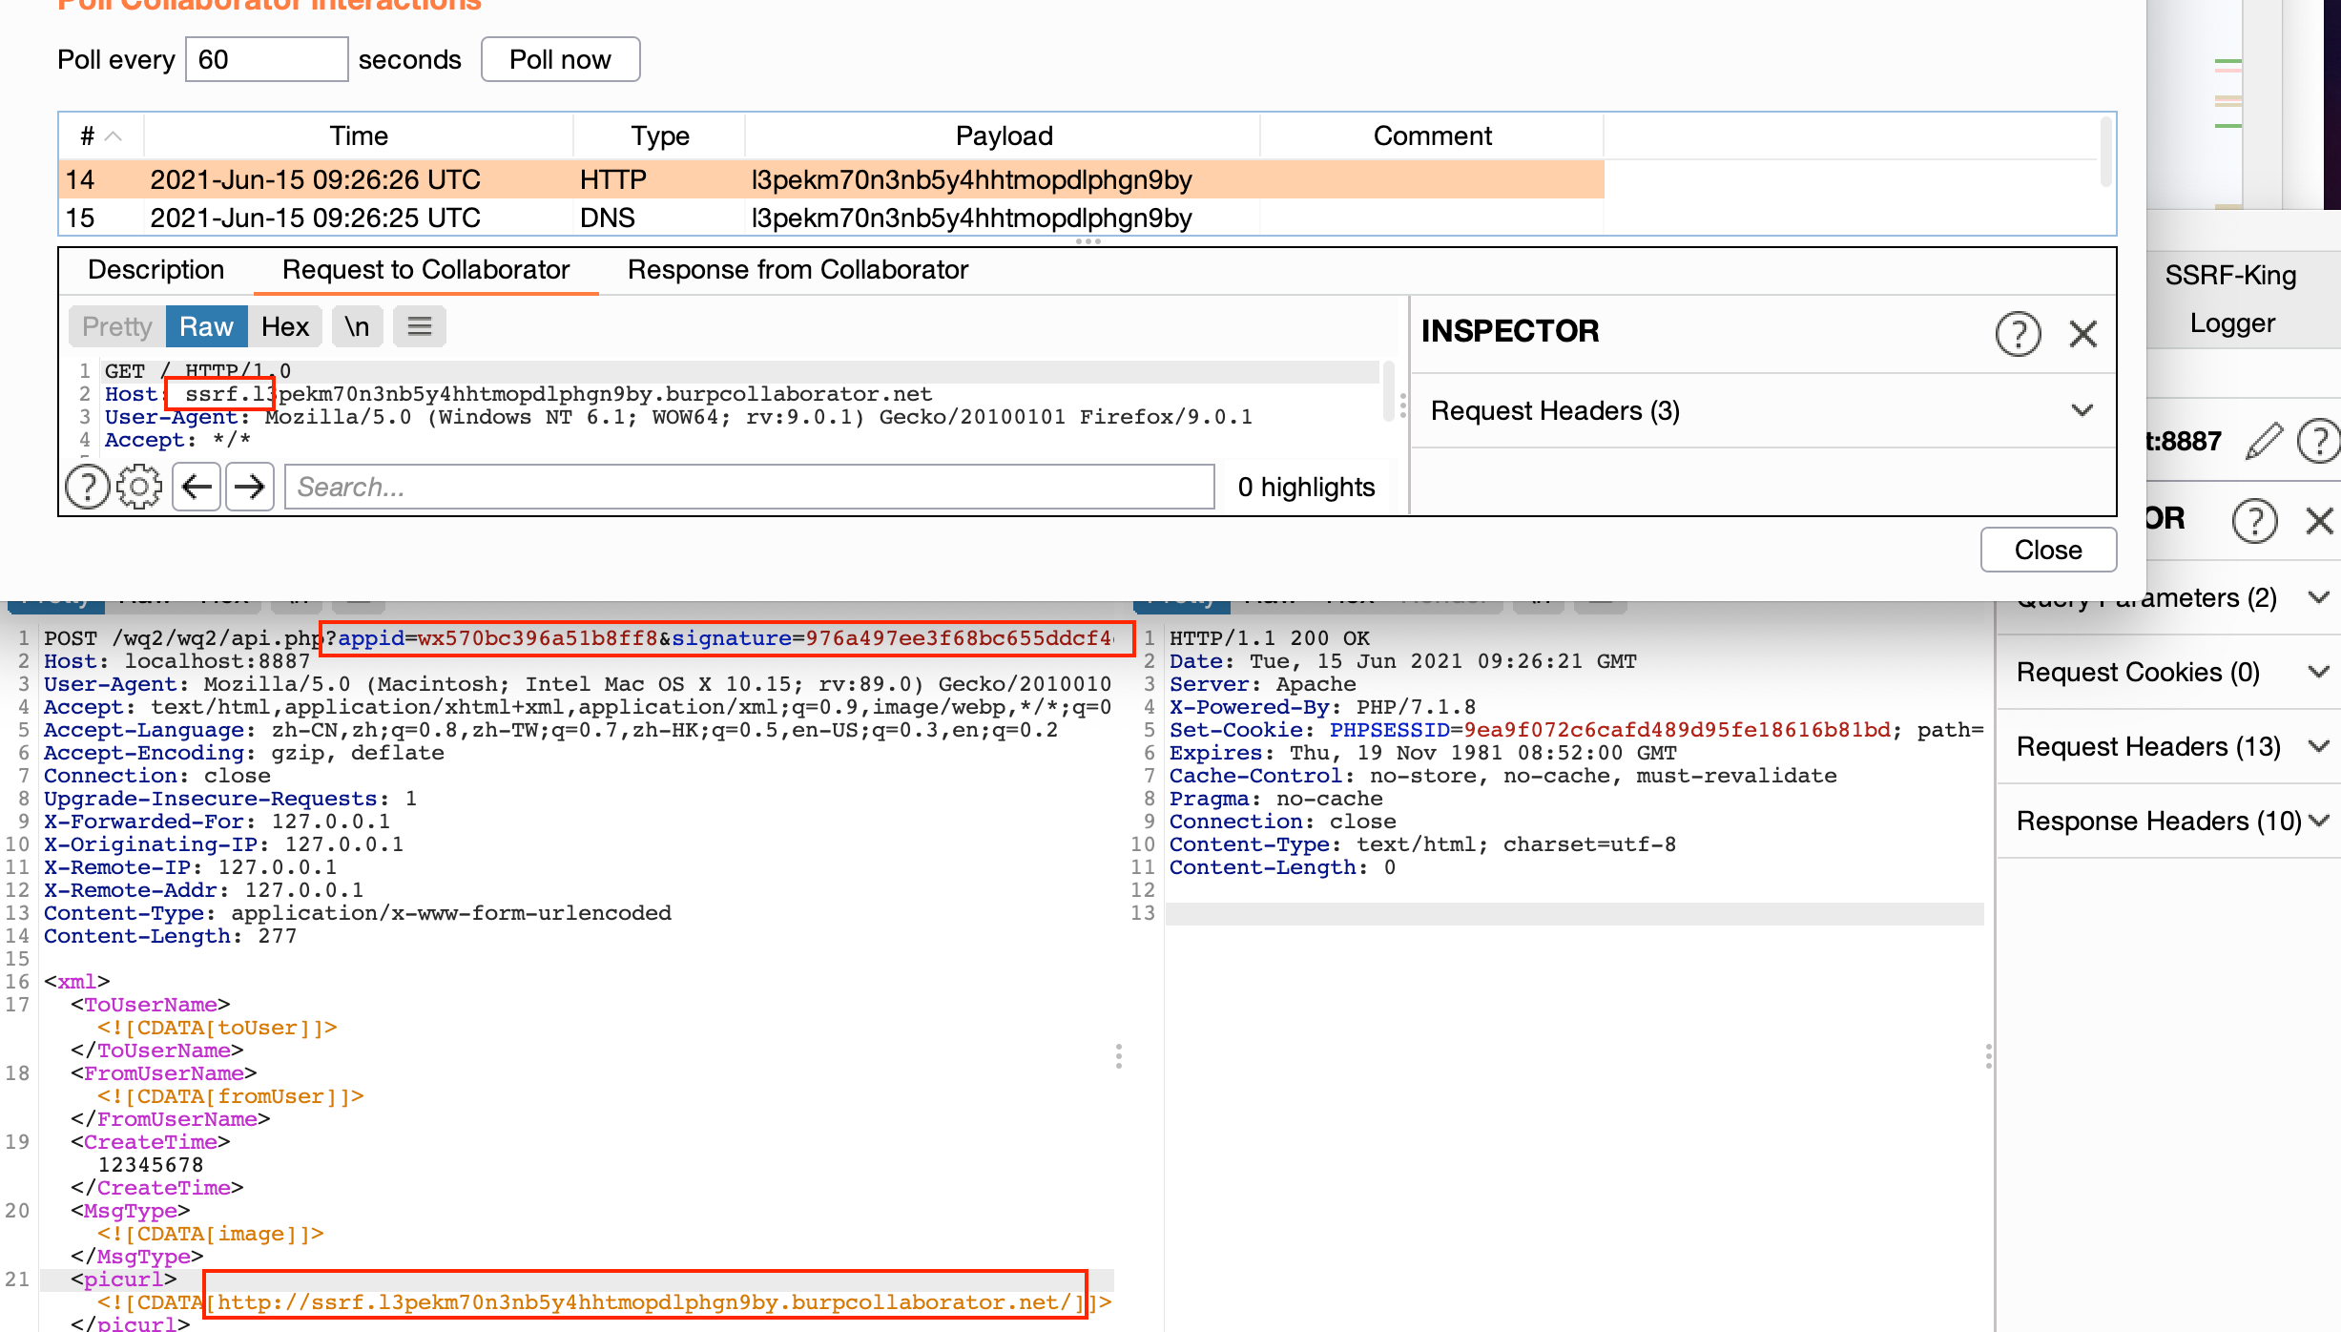The image size is (2341, 1332).
Task: Switch to Pretty view in Collaborator request
Action: click(117, 326)
